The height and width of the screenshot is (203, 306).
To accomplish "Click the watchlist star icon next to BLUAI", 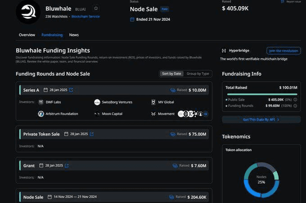I will coord(96,9).
